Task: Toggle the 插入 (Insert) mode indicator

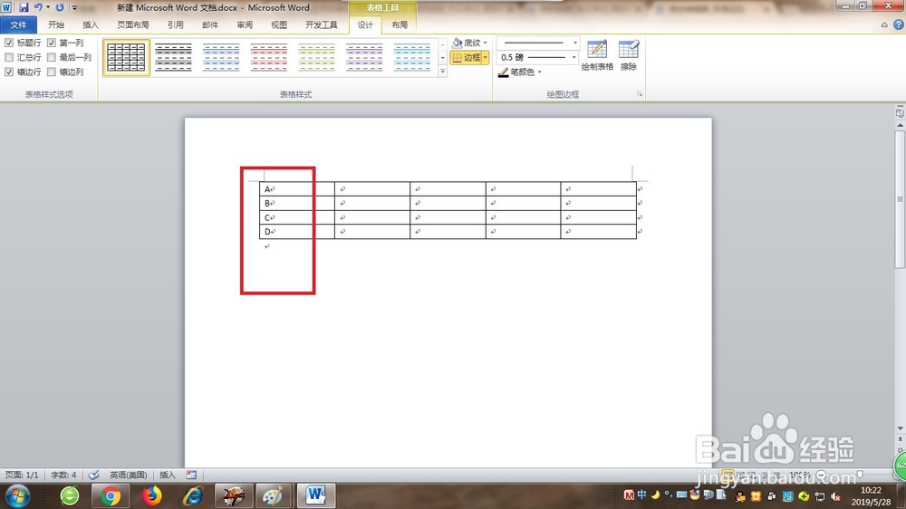Action: click(167, 475)
